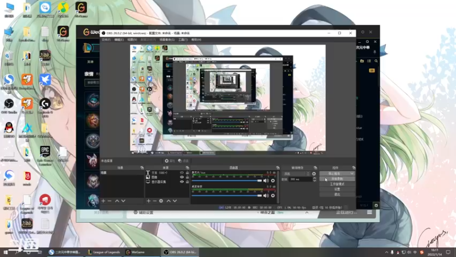The image size is (456, 257).
Task: Open QQ Music desktop icon
Action: [63, 10]
